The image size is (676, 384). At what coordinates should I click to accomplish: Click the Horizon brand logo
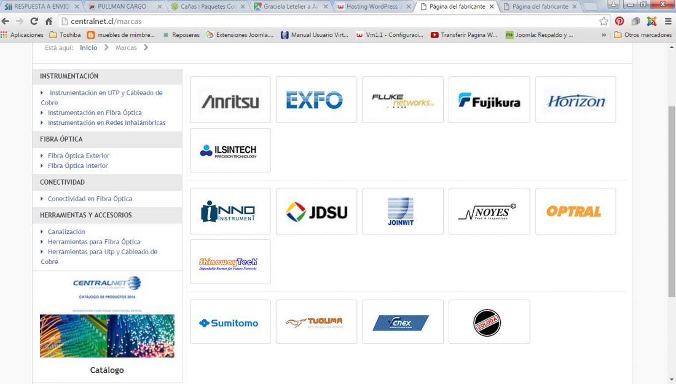pyautogui.click(x=576, y=100)
